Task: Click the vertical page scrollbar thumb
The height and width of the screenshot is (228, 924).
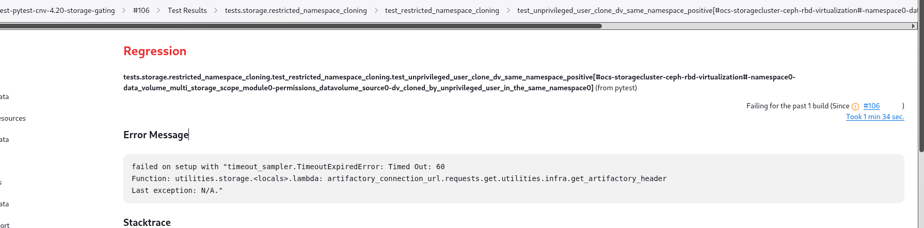Action: coord(921,77)
